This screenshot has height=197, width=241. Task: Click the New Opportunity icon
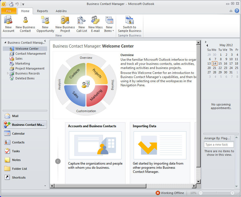pos(45,24)
